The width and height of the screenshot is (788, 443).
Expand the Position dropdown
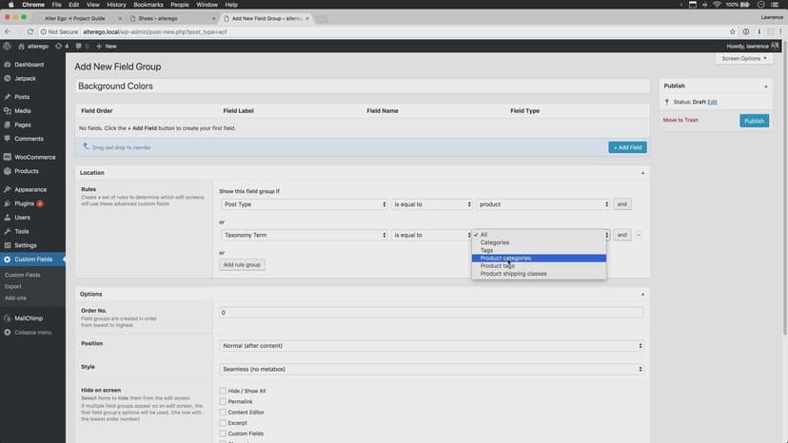431,346
